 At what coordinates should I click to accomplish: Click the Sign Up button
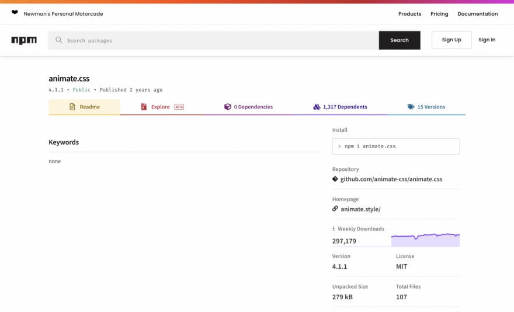(452, 40)
